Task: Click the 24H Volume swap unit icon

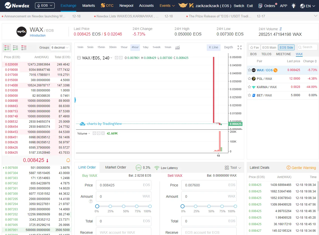Action: tap(281, 29)
